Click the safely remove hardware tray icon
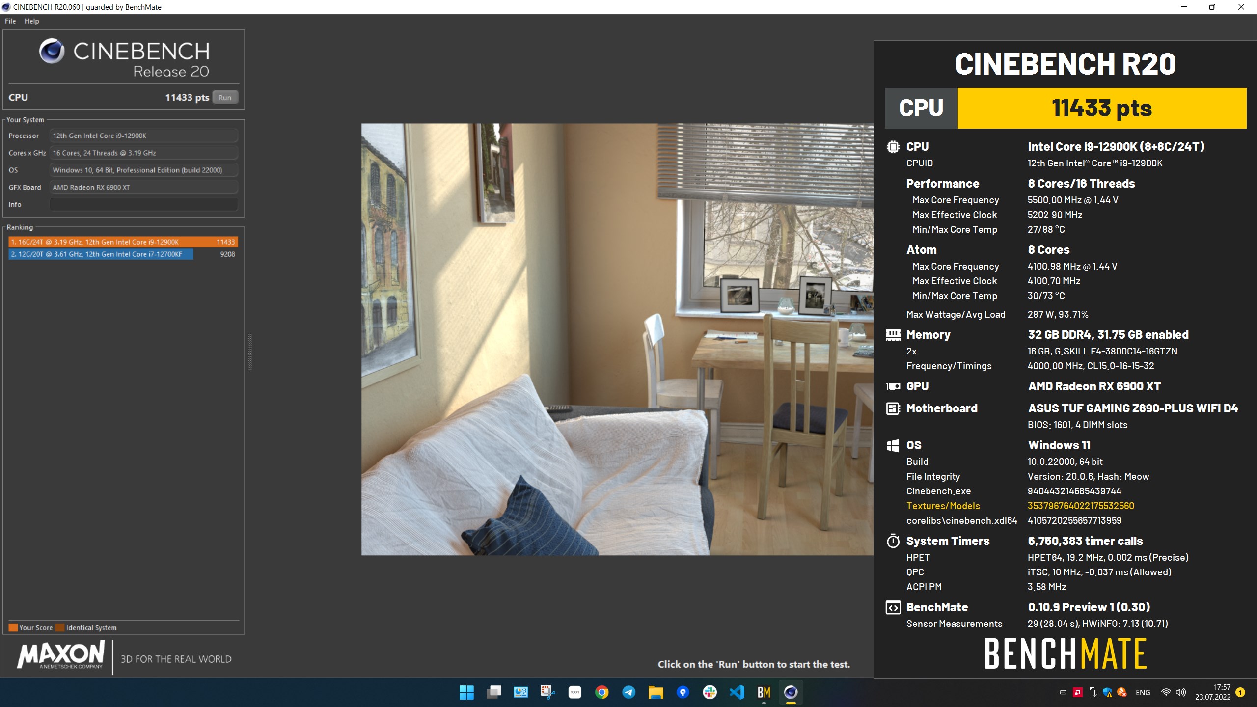1257x707 pixels. 1093,692
